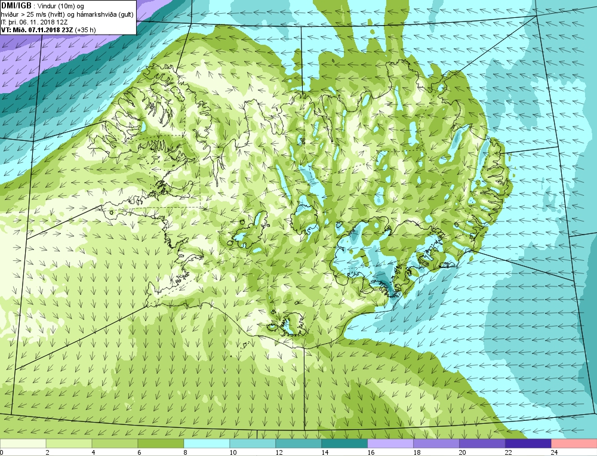Click the legend scale label "14"
Screen dimensions: 597x456
click(325, 452)
